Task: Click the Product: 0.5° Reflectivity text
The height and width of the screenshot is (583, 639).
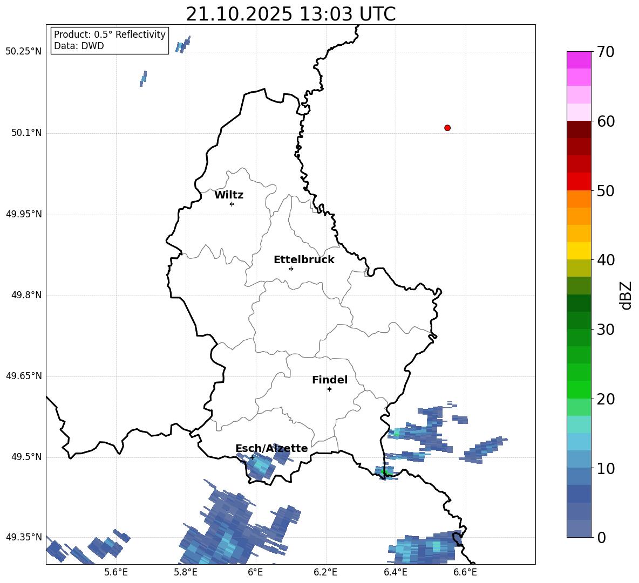Action: 110,35
